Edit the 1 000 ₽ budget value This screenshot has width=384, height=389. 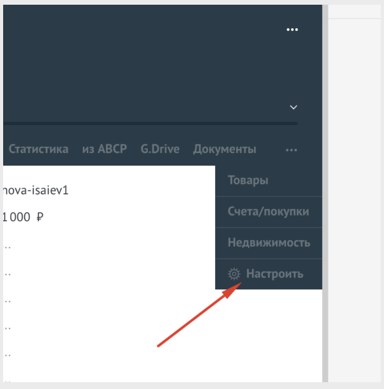point(23,217)
